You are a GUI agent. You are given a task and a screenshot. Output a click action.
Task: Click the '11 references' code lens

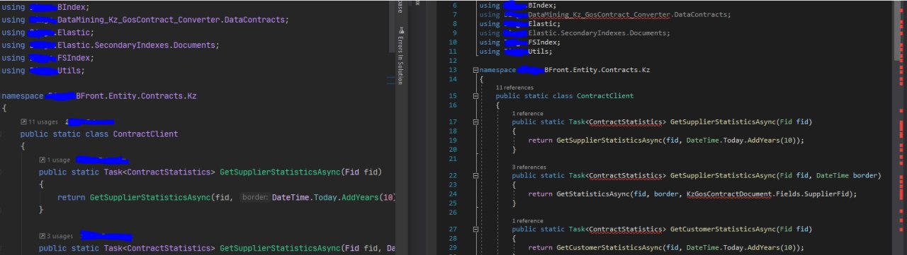[514, 87]
